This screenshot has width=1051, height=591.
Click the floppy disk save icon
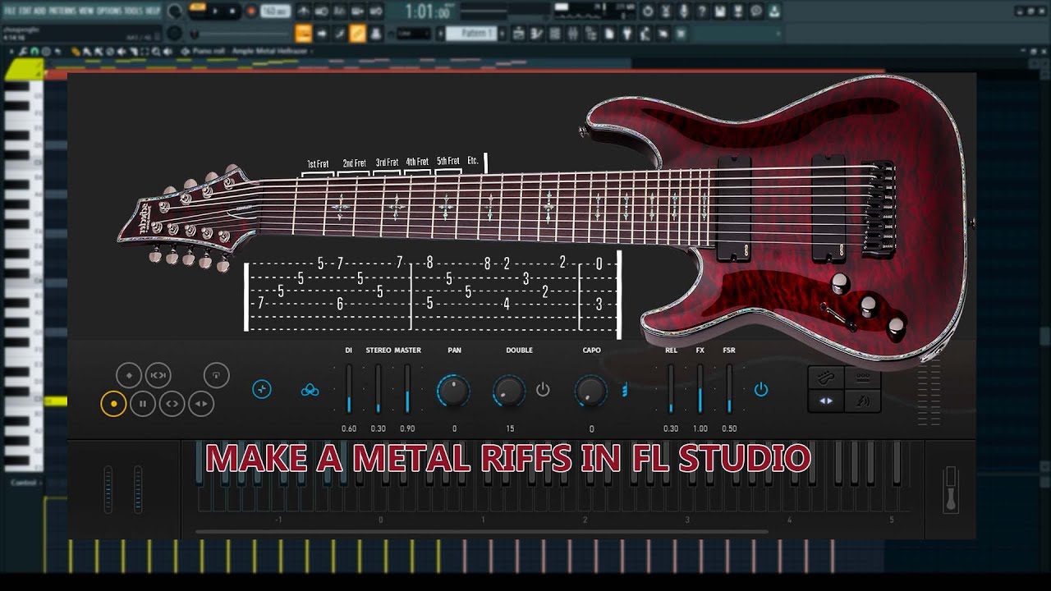coord(720,11)
